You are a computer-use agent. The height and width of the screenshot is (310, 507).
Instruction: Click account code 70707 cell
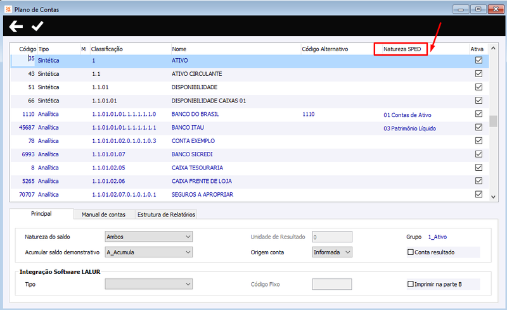pos(27,194)
